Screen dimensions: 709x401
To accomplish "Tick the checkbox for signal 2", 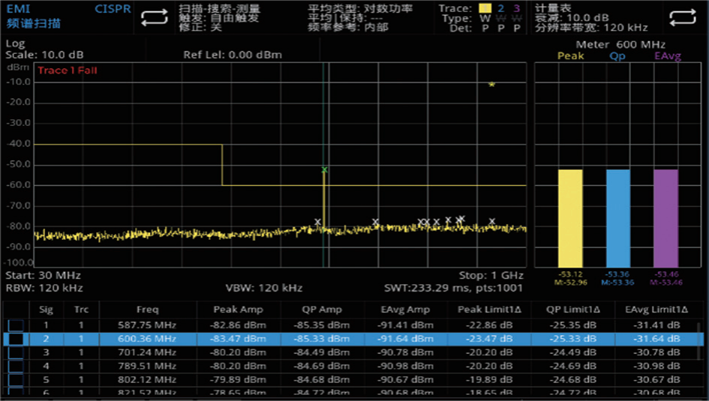I will tap(16, 339).
